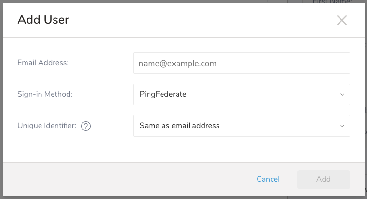Expand the Sign-in Method chevron arrow
The height and width of the screenshot is (199, 367).
pos(342,94)
